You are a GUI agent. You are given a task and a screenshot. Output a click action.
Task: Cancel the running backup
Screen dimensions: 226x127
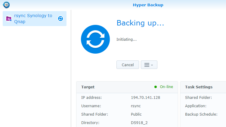128,65
